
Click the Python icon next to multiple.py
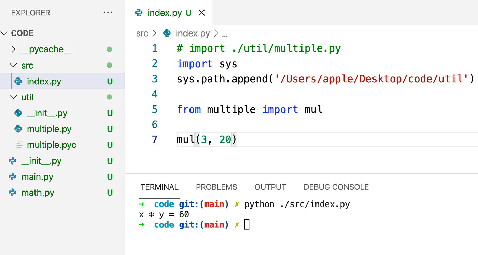(x=18, y=129)
